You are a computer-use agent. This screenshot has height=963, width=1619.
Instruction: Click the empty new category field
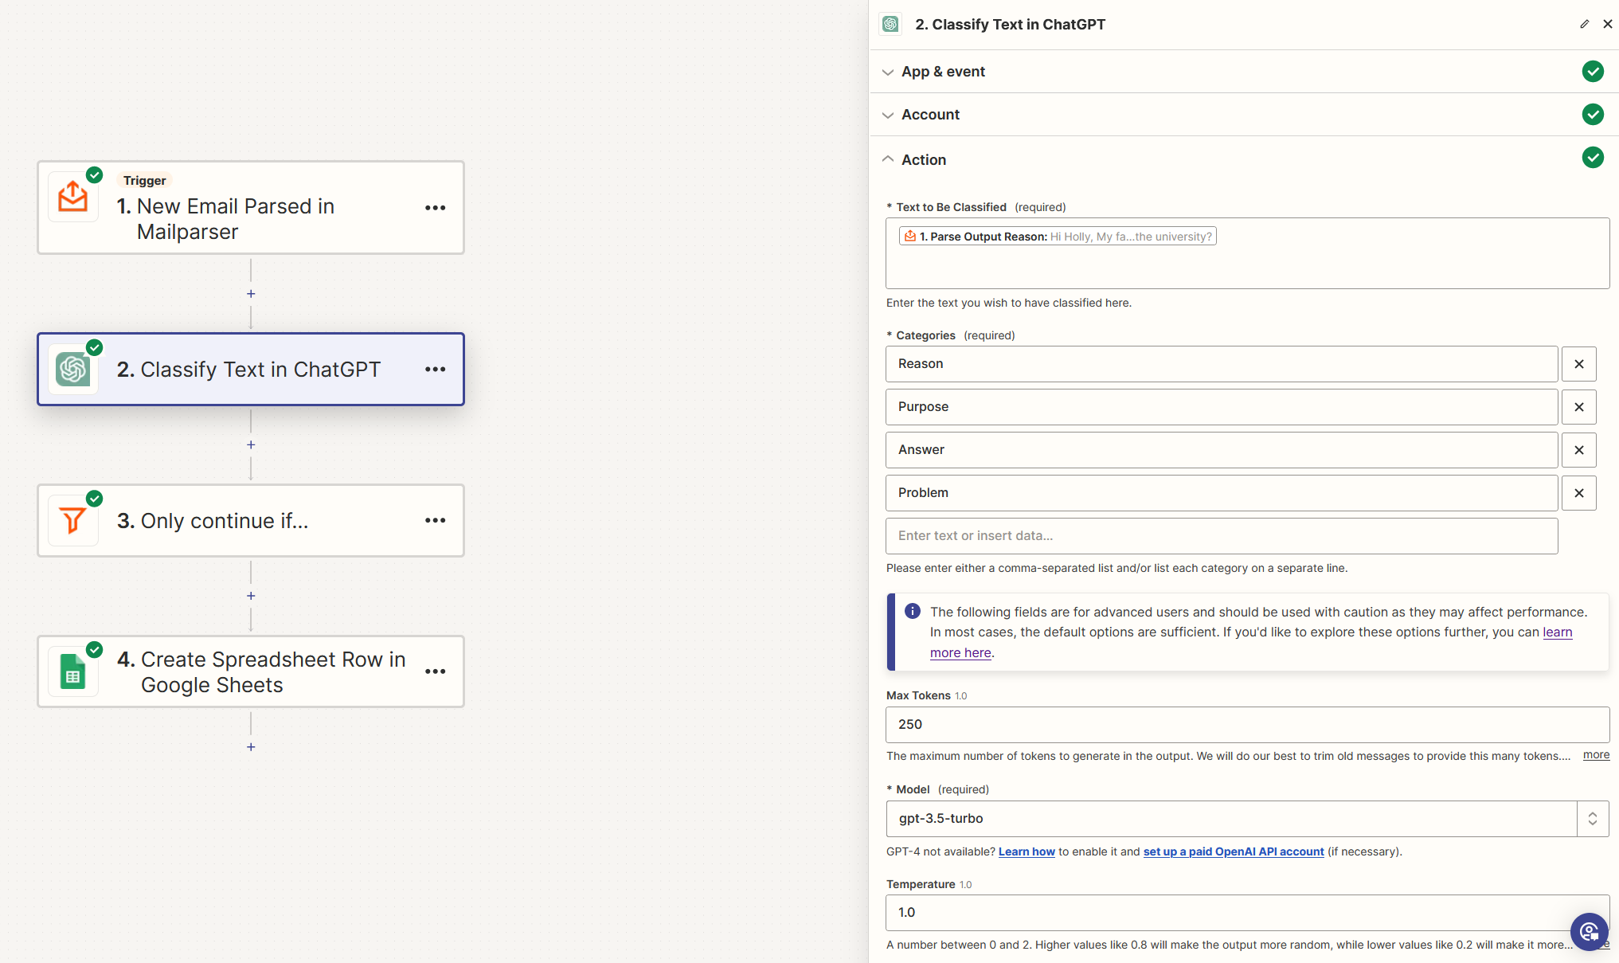tap(1222, 536)
